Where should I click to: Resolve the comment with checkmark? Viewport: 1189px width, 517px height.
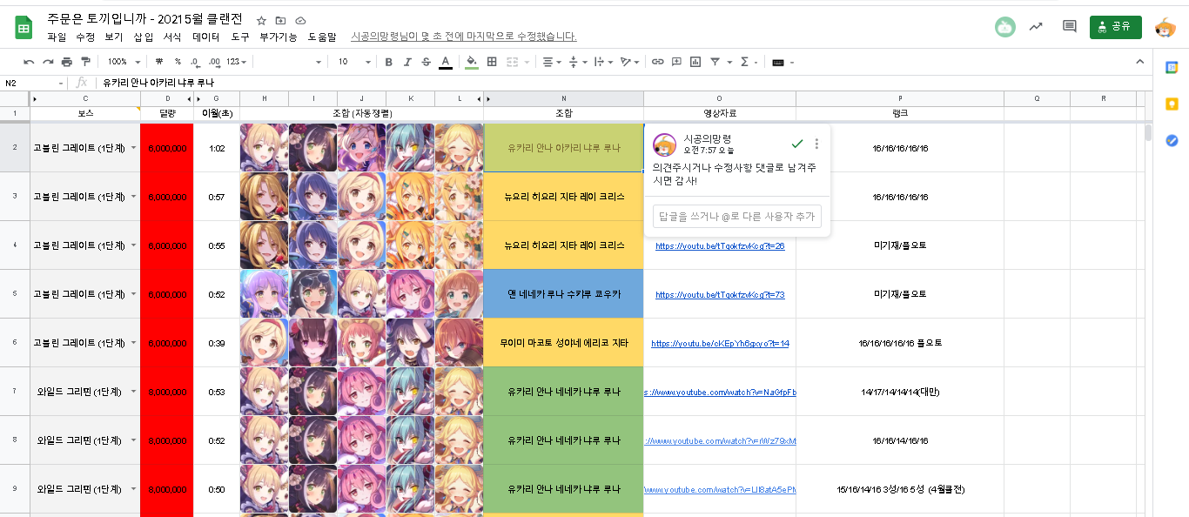click(x=796, y=144)
